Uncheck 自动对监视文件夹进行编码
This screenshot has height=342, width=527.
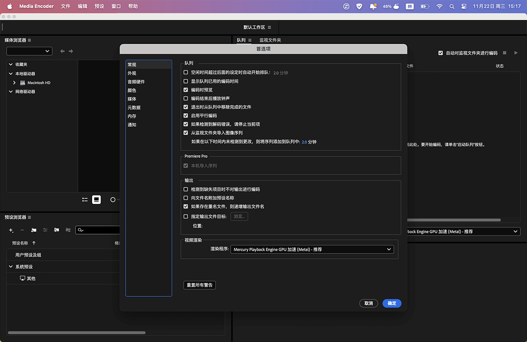tap(440, 53)
